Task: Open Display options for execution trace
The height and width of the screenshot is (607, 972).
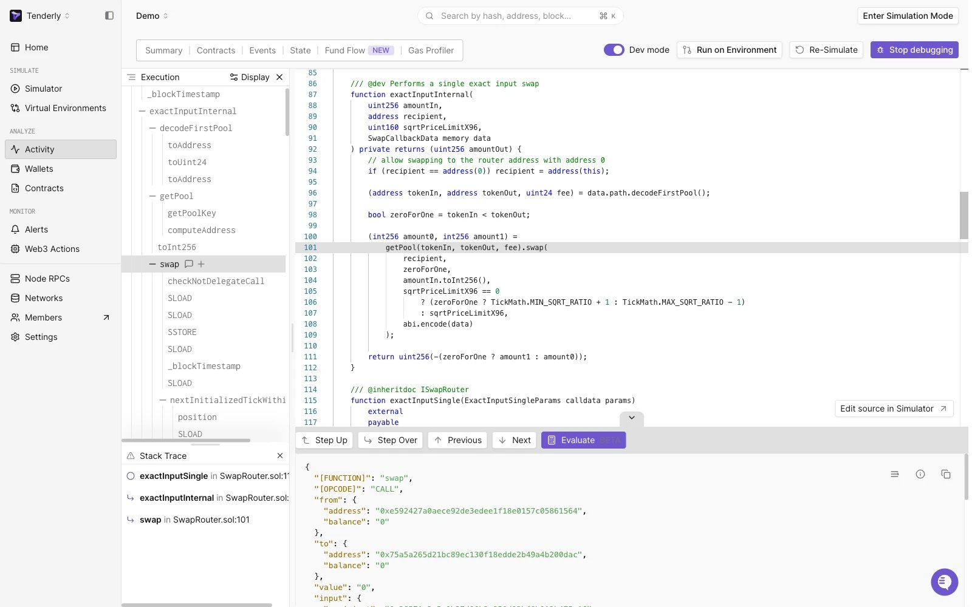Action: point(250,77)
